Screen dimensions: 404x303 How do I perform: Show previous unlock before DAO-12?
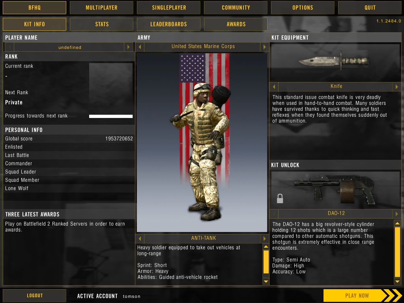274,213
